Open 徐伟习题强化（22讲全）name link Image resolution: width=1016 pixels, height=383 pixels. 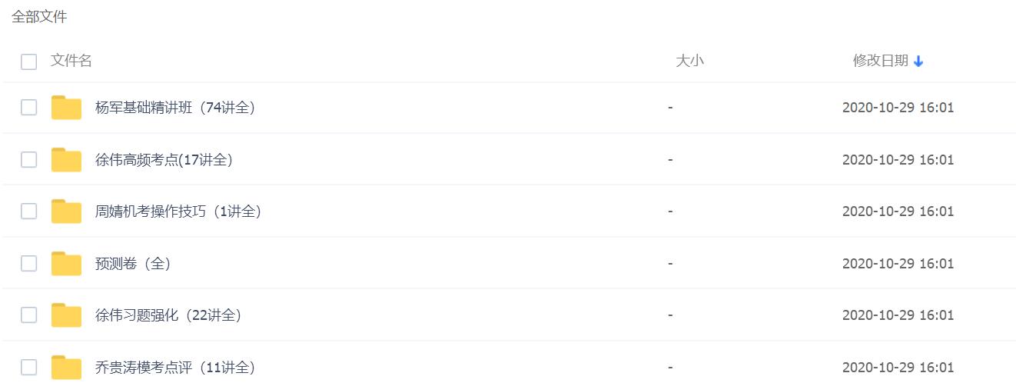pos(168,315)
